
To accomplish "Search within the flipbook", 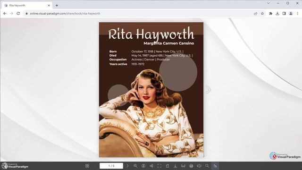I will (207, 166).
